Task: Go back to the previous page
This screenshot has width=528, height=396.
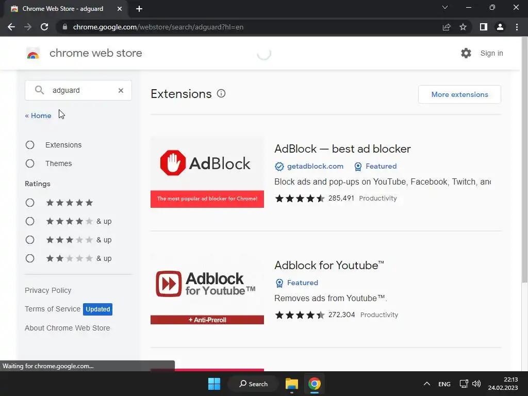Action: point(11,27)
